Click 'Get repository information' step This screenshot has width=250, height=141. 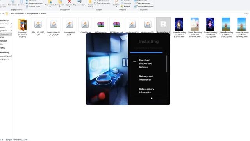pos(146,90)
